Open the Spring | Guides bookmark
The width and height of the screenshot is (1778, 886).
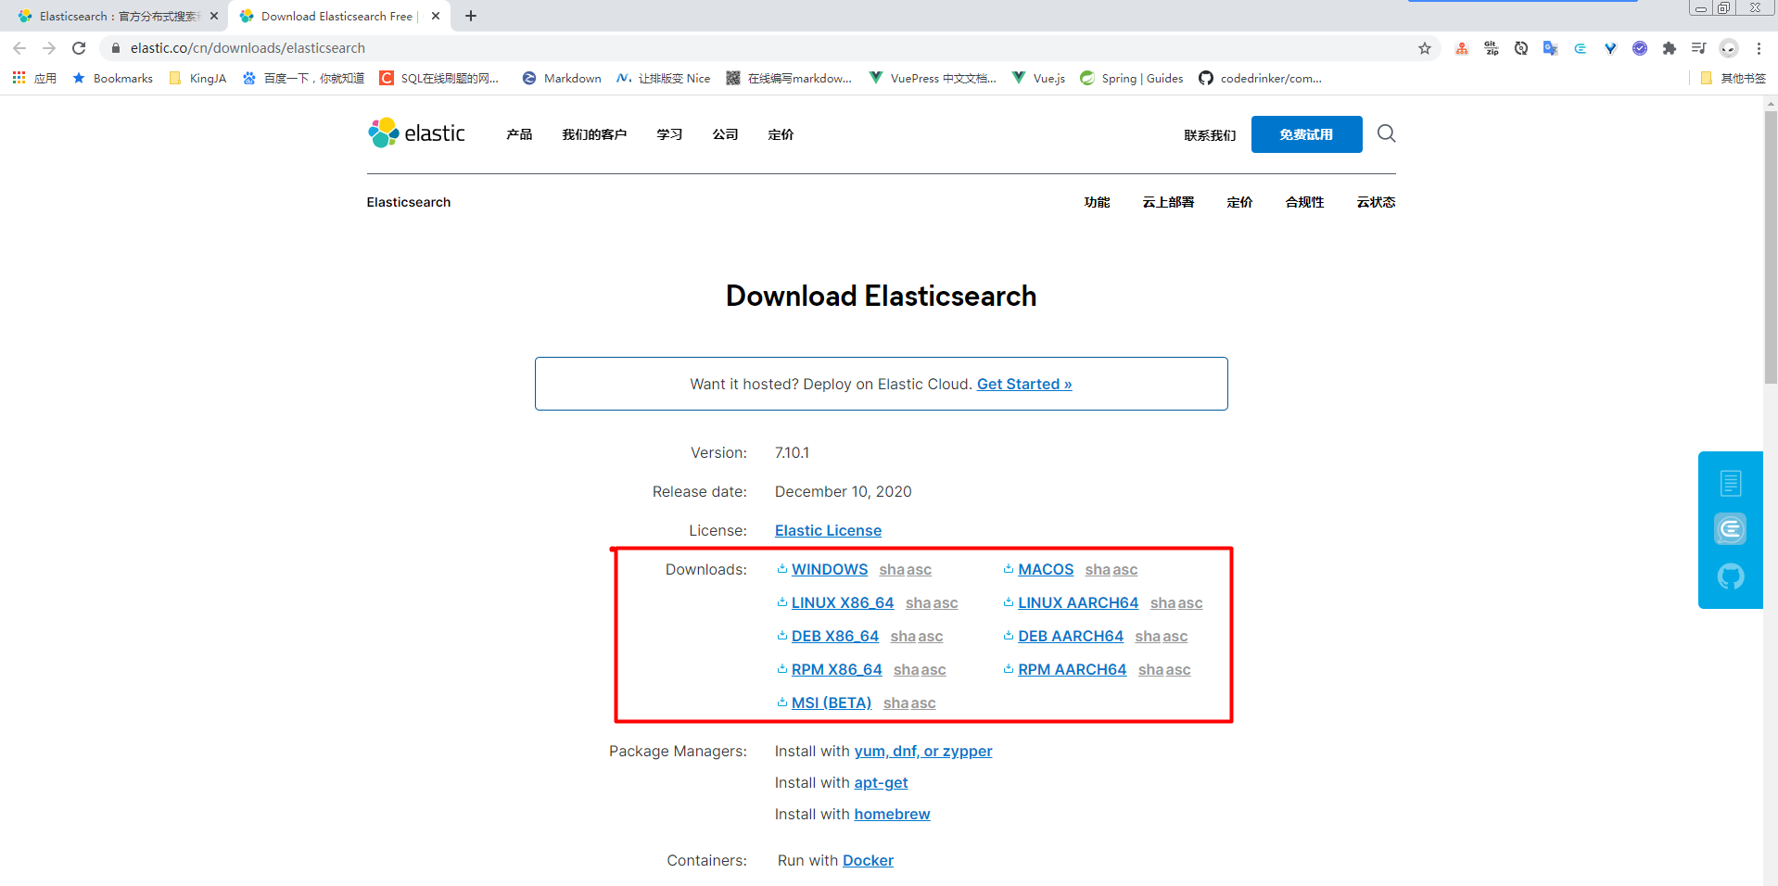click(x=1132, y=79)
